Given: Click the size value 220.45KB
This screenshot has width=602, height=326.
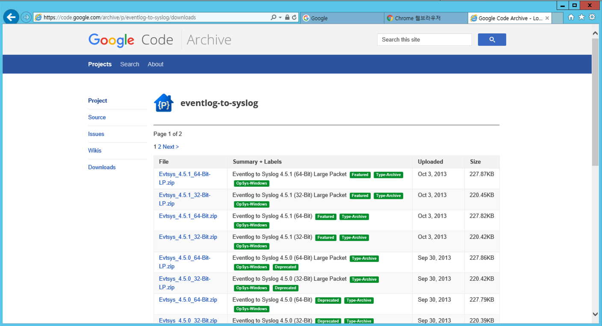Looking at the screenshot, I should tap(482, 195).
